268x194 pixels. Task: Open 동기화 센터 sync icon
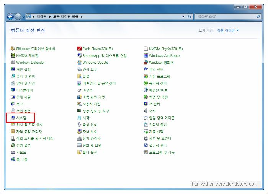pos(145,83)
